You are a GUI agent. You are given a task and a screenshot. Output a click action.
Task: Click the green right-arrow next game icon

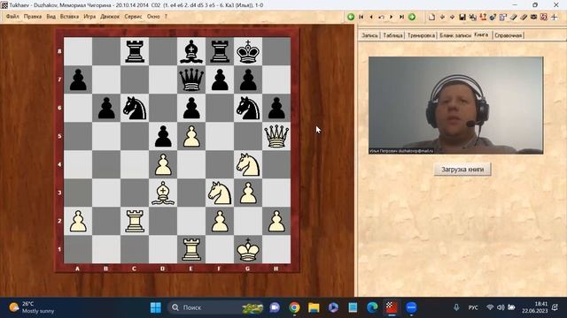point(412,17)
